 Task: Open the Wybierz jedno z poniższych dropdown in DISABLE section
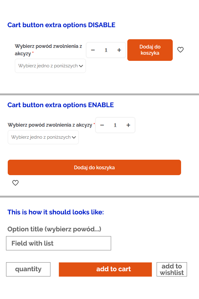click(50, 66)
